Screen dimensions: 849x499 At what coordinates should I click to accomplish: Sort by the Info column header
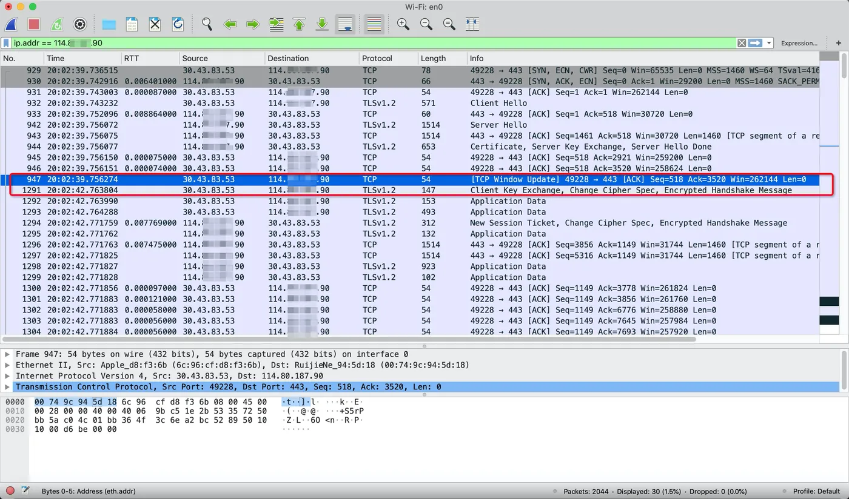point(643,58)
